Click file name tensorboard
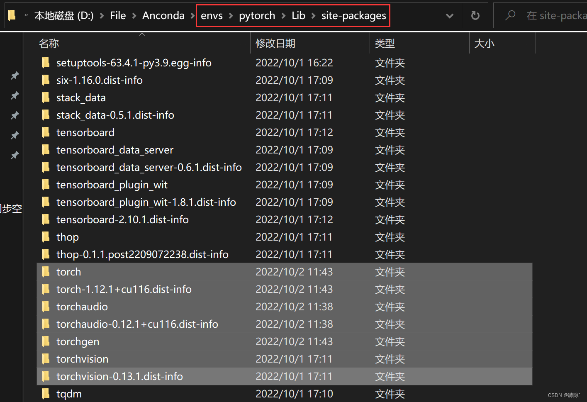This screenshot has width=587, height=402. pos(85,132)
